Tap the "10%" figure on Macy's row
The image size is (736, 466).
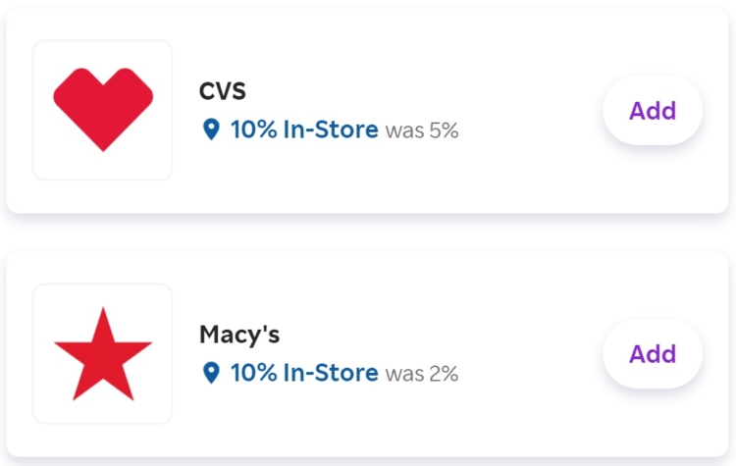pyautogui.click(x=253, y=373)
